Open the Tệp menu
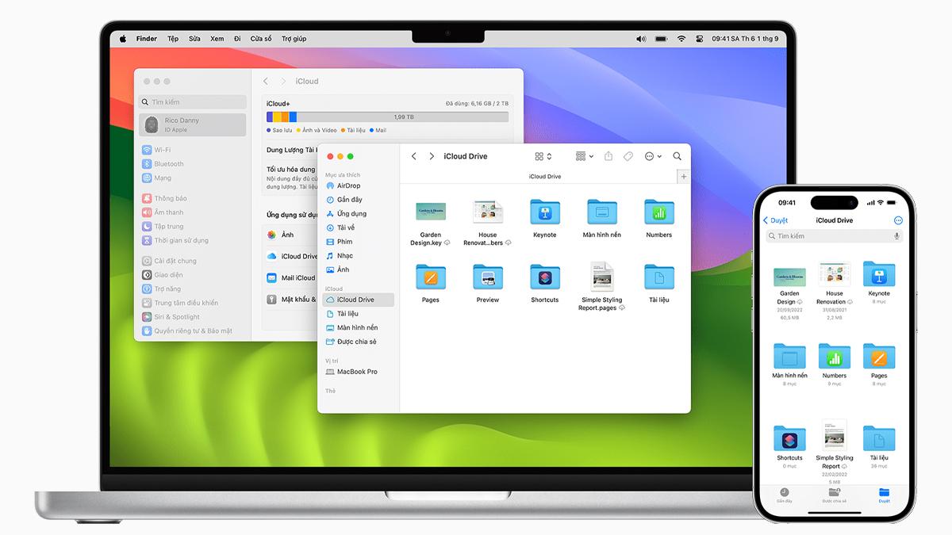Screen dimensions: 952x535 click(x=173, y=39)
